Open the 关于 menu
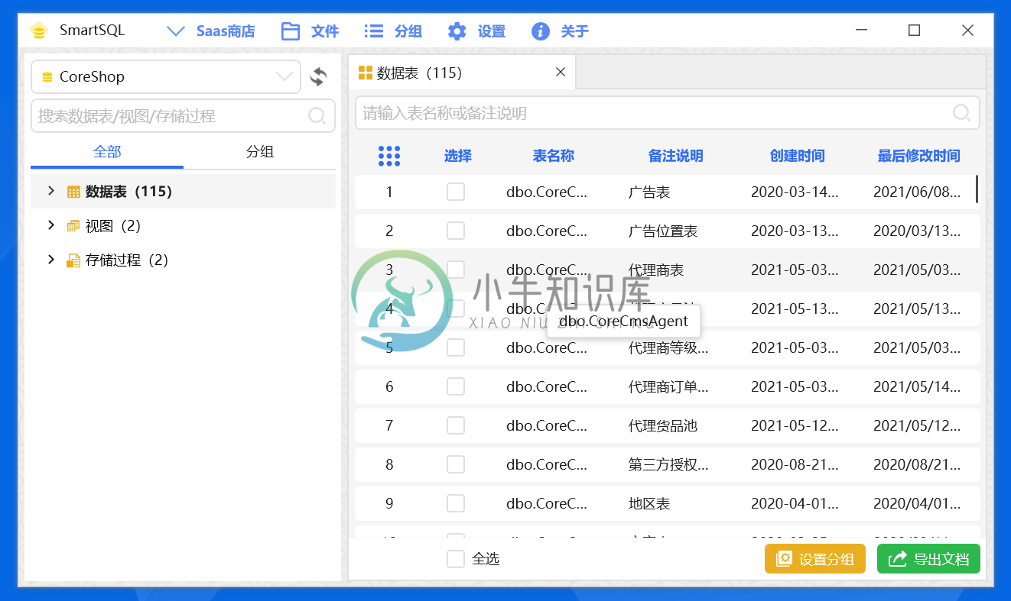This screenshot has width=1011, height=601. pos(560,31)
